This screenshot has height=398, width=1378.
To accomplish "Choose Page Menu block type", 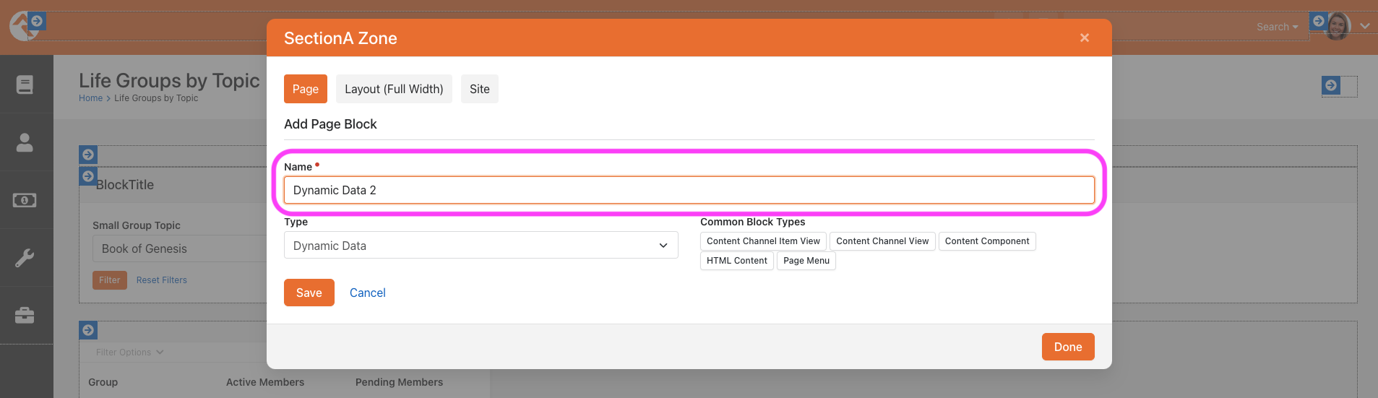I will (x=806, y=261).
